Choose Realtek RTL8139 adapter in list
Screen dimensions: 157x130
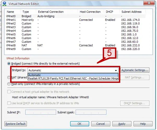pyautogui.click(x=73, y=78)
